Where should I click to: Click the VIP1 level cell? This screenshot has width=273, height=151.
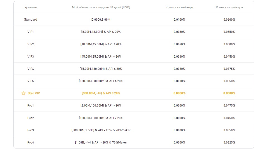pos(31,32)
